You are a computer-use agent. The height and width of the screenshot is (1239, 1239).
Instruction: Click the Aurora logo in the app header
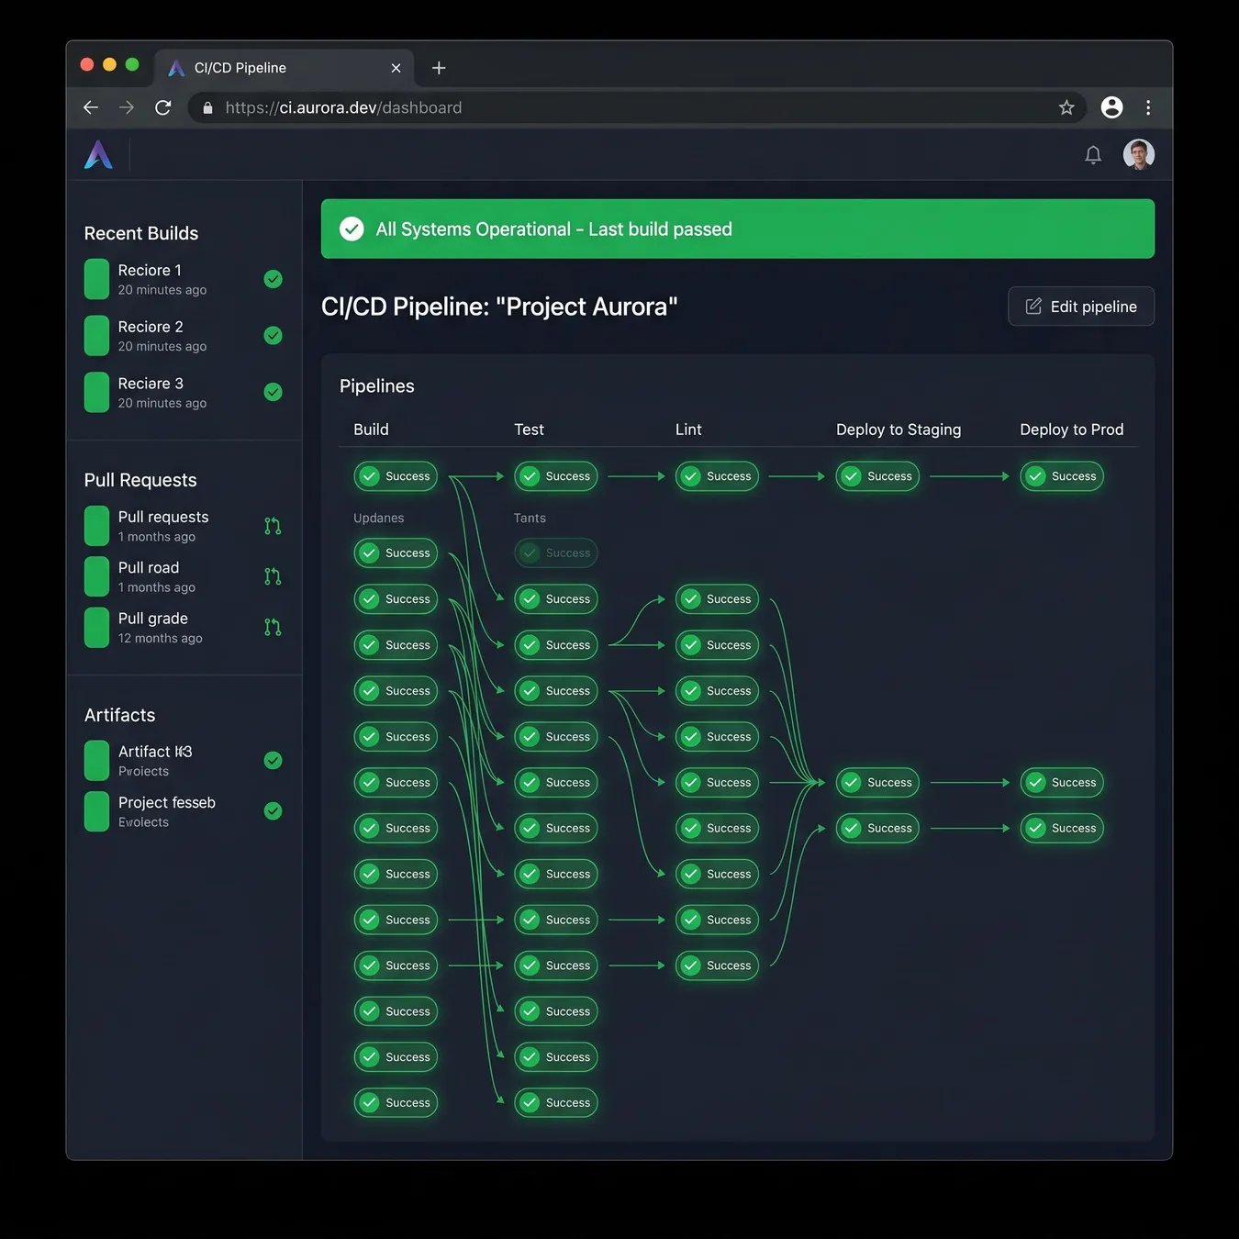pyautogui.click(x=98, y=154)
